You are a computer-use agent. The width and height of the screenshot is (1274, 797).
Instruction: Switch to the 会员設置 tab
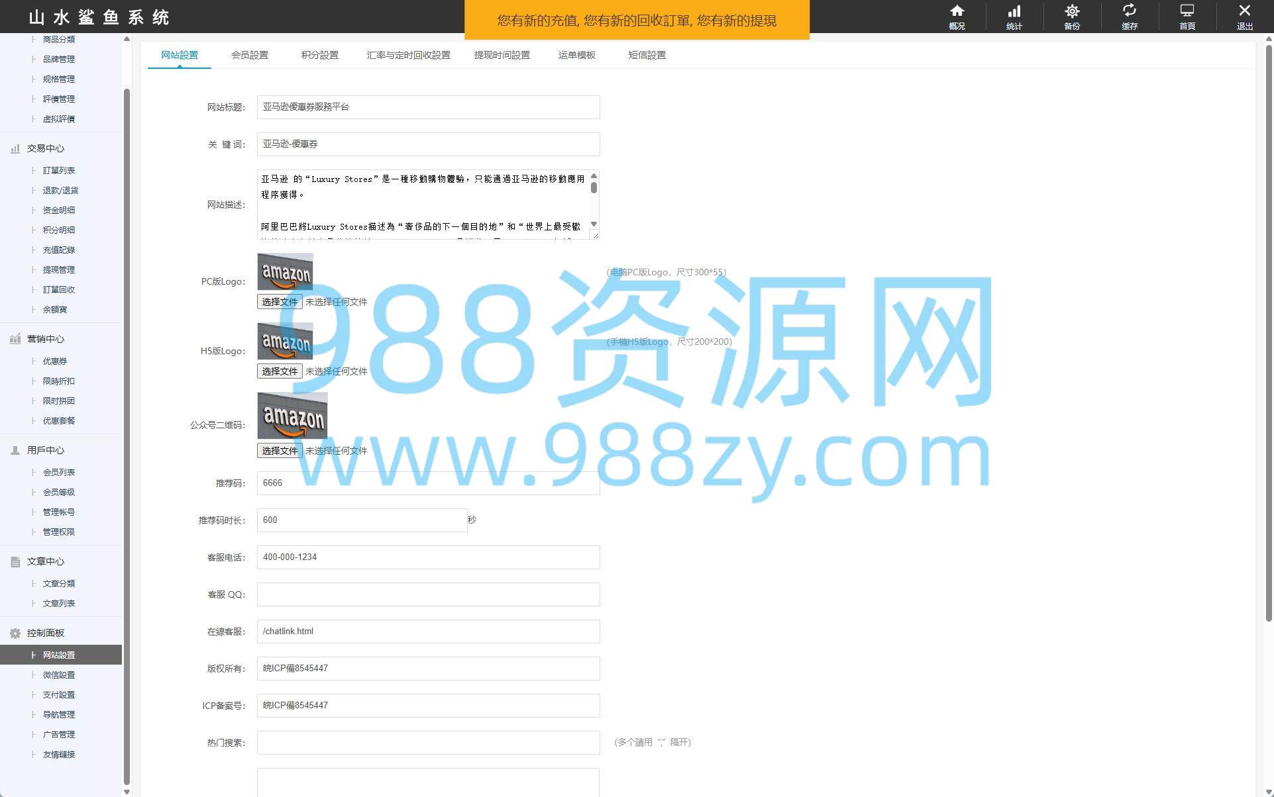[x=250, y=55]
